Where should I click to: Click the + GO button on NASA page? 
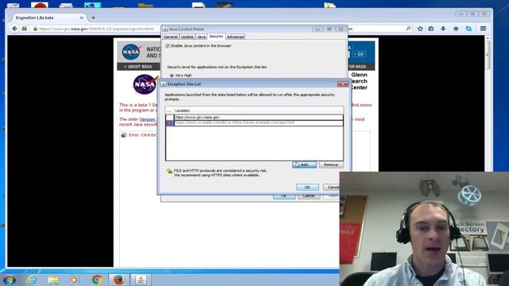coord(359,54)
